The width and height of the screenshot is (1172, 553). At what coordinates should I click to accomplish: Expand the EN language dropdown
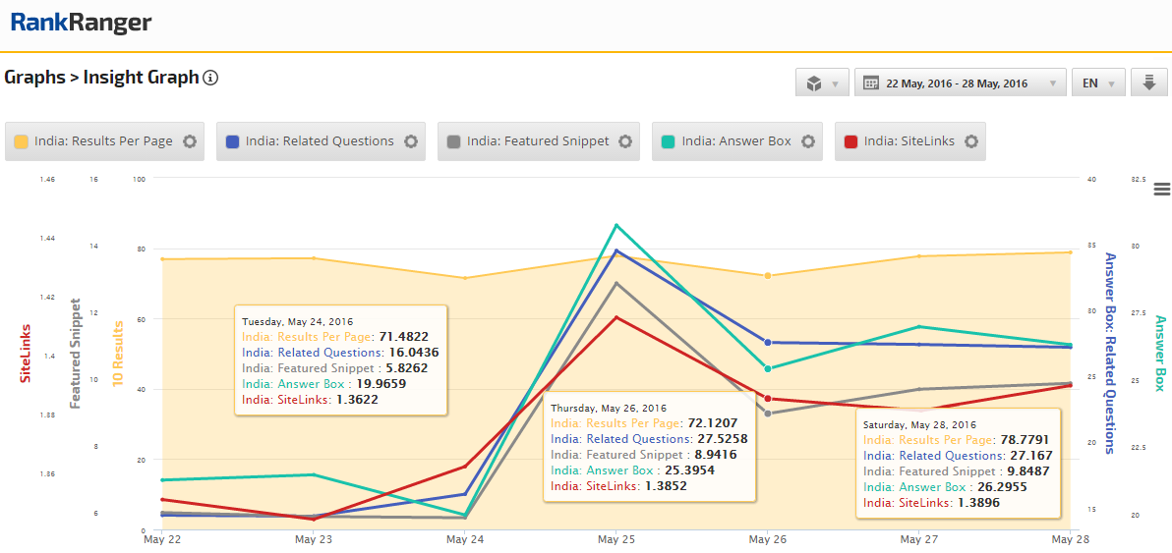coord(1096,83)
